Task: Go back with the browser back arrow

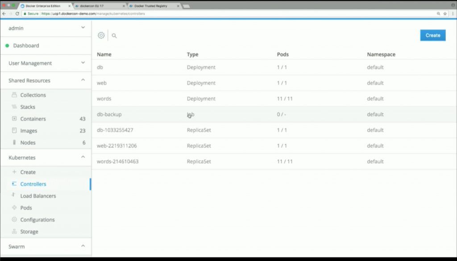Action: (4, 14)
